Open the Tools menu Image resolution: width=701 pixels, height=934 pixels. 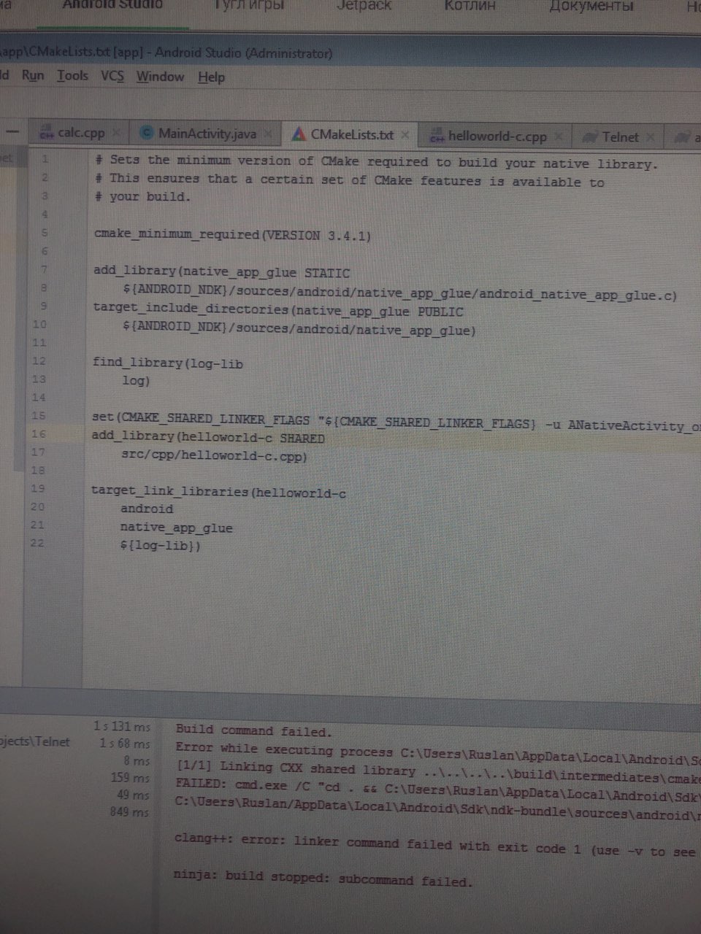tap(72, 75)
